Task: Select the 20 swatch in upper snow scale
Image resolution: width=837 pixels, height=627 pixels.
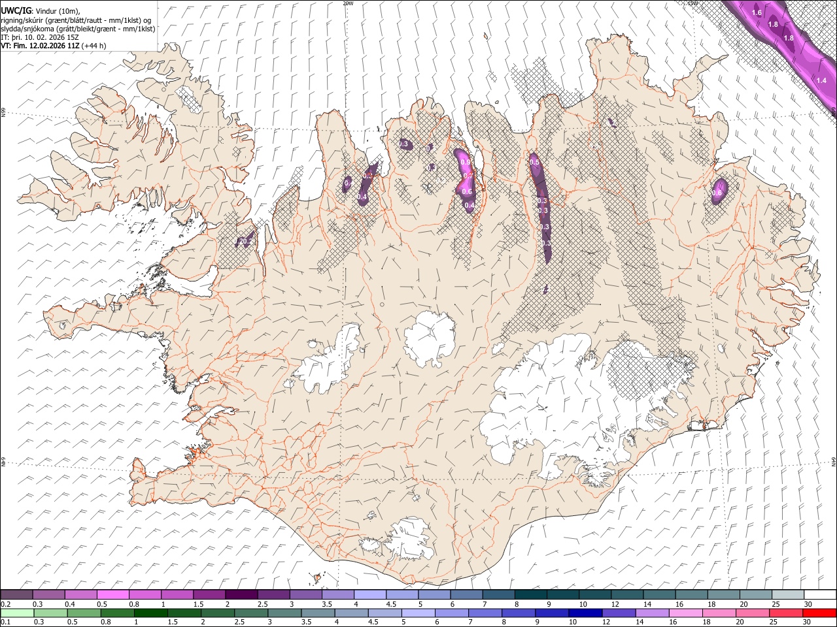Action: click(755, 594)
